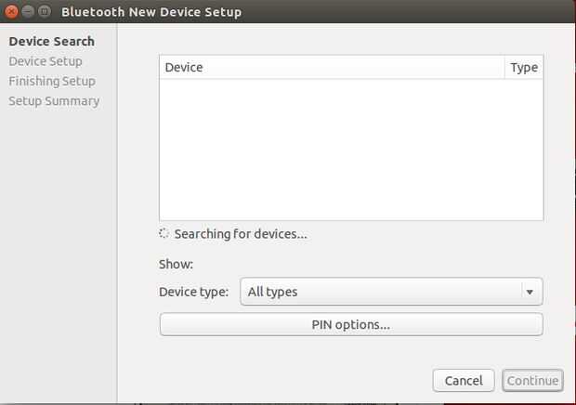Click the Show: label
This screenshot has height=405, width=576.
point(176,265)
